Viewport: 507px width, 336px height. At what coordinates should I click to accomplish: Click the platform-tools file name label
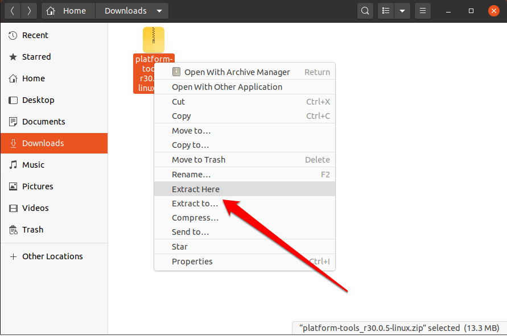point(144,74)
